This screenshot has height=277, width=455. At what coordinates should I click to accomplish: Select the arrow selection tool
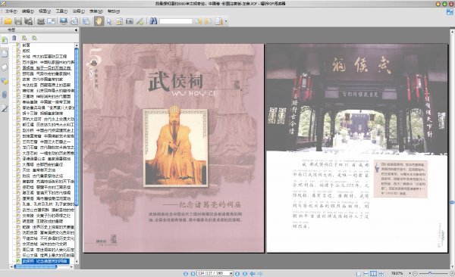pyautogui.click(x=109, y=21)
